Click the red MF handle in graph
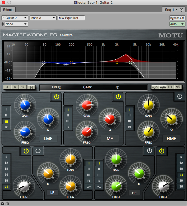187x206 pixels. click(x=126, y=54)
